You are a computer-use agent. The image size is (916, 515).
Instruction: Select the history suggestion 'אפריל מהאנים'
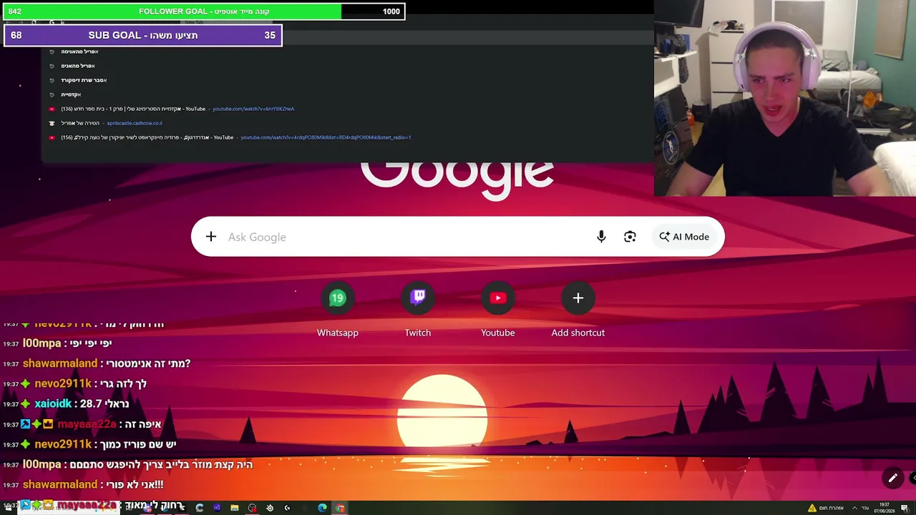pyautogui.click(x=348, y=66)
